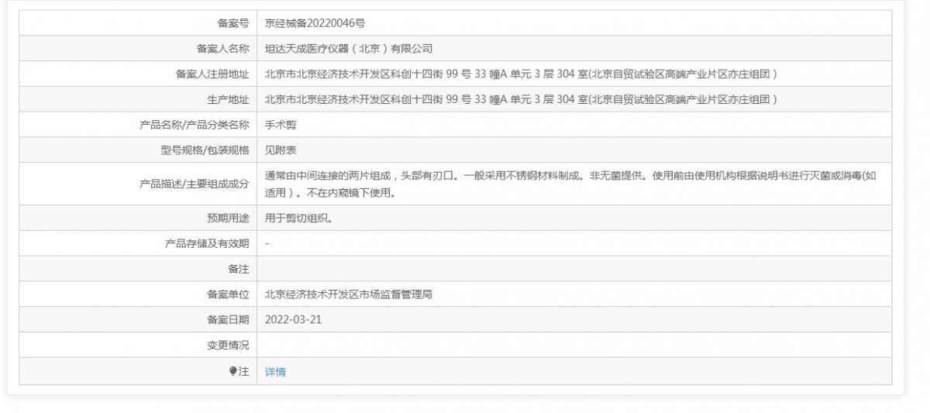Click the 产品存储及有效期 label
The image size is (930, 413).
207,243
